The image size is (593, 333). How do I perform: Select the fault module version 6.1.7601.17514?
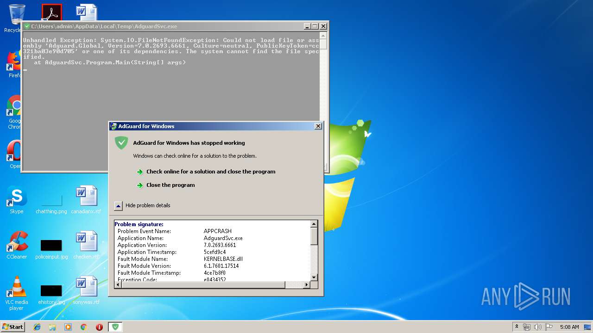[x=221, y=266]
